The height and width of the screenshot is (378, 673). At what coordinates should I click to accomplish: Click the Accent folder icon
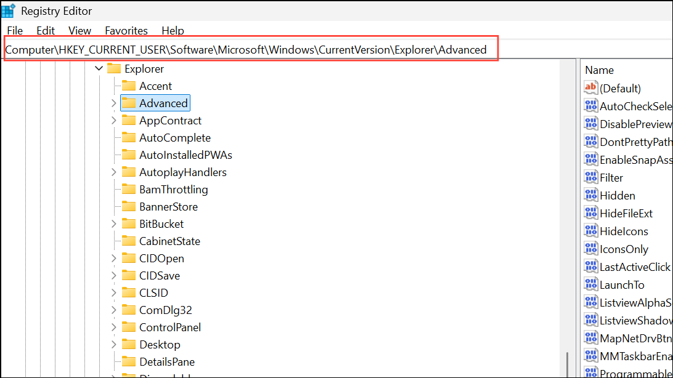(x=129, y=86)
